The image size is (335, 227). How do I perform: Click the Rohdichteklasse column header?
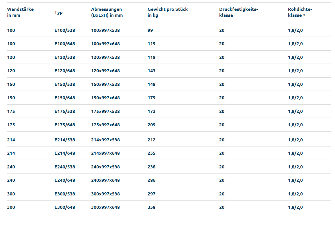tap(300, 12)
